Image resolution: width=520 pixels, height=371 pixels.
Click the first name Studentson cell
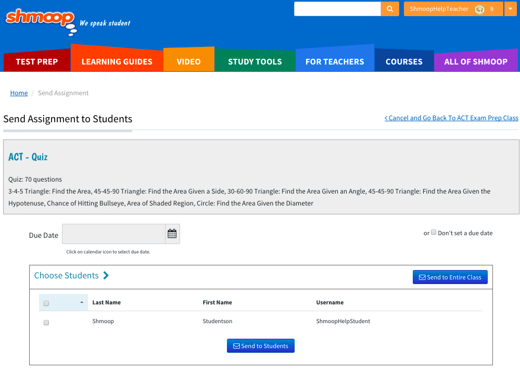point(217,321)
